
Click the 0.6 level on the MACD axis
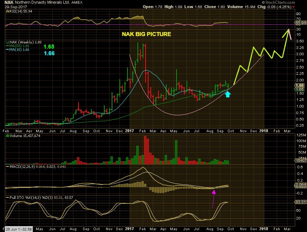300,167
